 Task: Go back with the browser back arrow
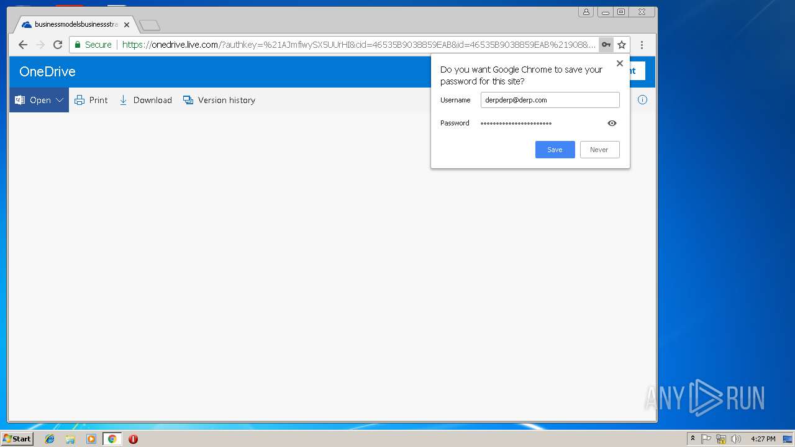pyautogui.click(x=23, y=45)
